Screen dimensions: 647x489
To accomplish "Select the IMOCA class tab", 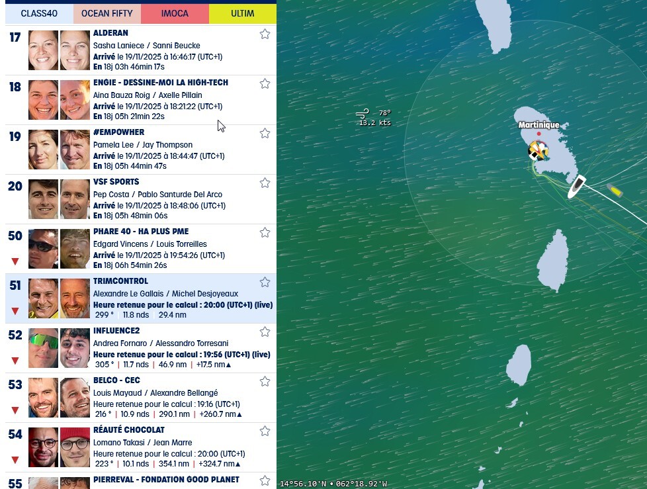I will (x=175, y=13).
